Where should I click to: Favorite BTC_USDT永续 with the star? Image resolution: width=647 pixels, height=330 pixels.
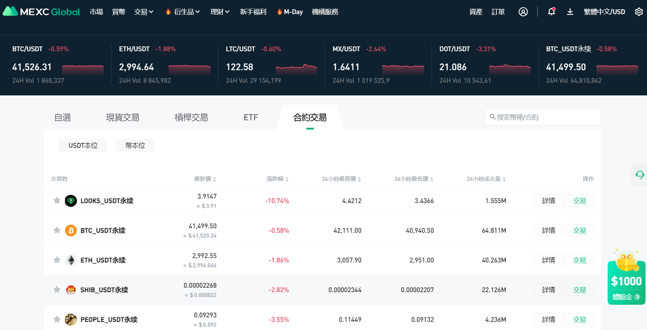click(57, 230)
